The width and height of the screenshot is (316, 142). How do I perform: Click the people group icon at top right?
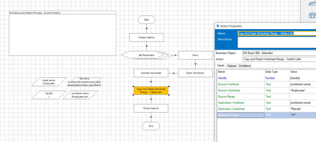312,15
